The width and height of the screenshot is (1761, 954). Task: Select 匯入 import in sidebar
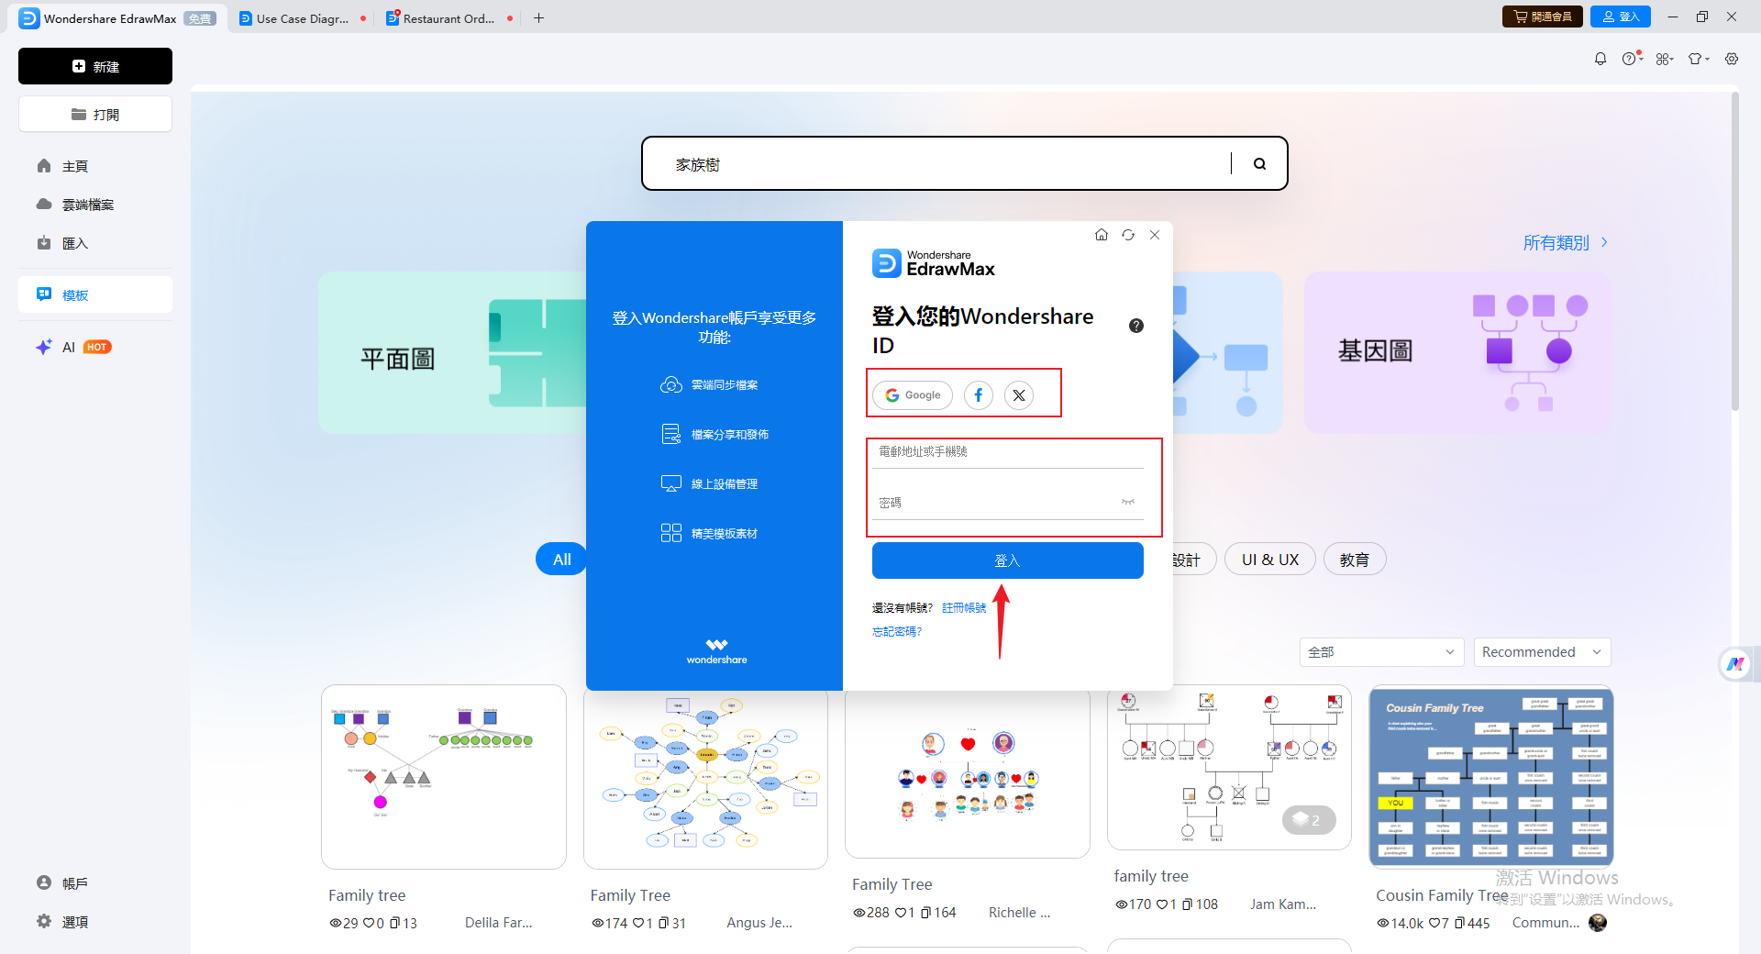[95, 243]
